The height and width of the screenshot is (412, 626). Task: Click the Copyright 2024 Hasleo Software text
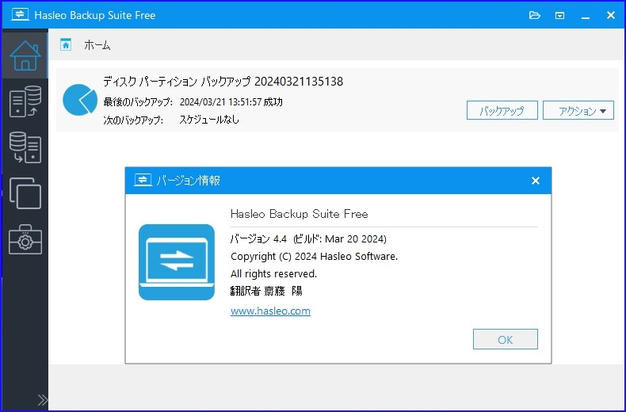[x=315, y=256]
